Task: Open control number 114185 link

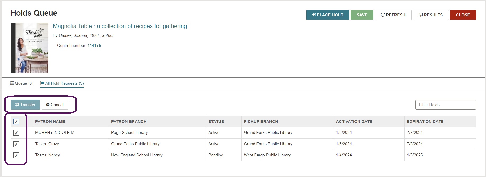Action: pyautogui.click(x=94, y=46)
